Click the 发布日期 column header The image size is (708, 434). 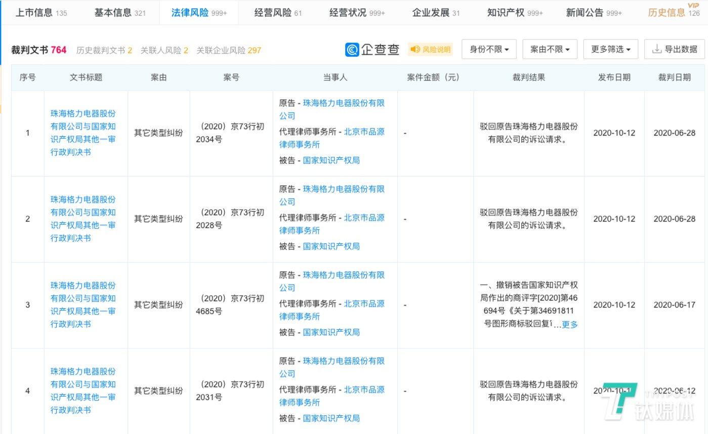click(x=614, y=77)
